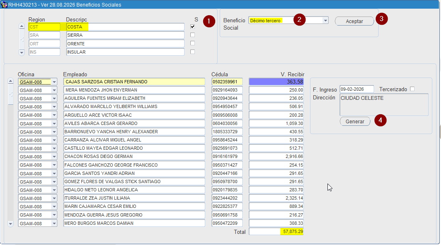Click the value 2,916.66

(x=276, y=156)
